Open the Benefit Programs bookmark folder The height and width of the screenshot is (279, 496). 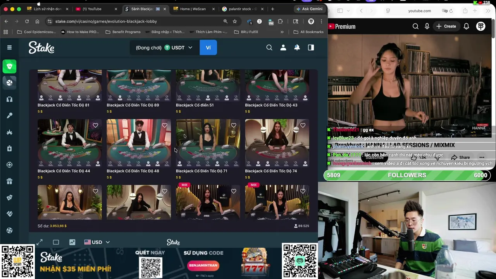pyautogui.click(x=123, y=32)
